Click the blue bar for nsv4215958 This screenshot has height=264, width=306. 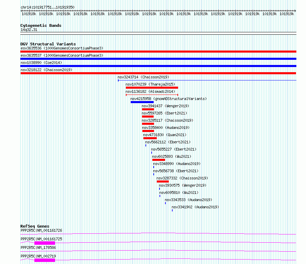point(142,102)
